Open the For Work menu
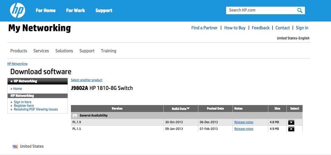Viewport: 331px width, 155px height. pyautogui.click(x=75, y=10)
